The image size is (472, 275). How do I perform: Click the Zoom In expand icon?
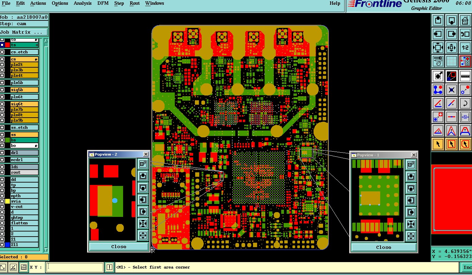[x=438, y=48]
